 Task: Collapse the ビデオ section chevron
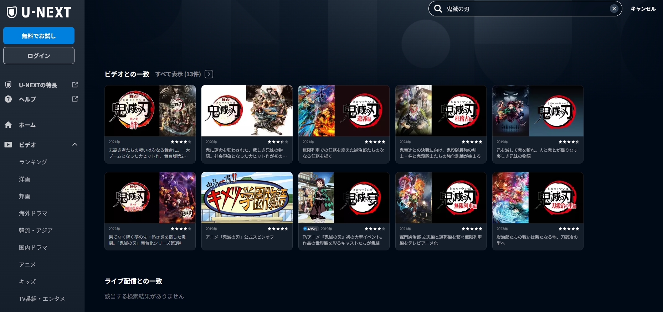point(75,144)
